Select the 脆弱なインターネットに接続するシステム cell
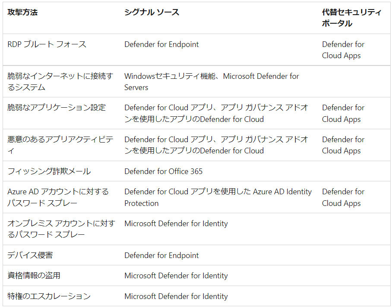The height and width of the screenshot is (308, 392). 60,81
